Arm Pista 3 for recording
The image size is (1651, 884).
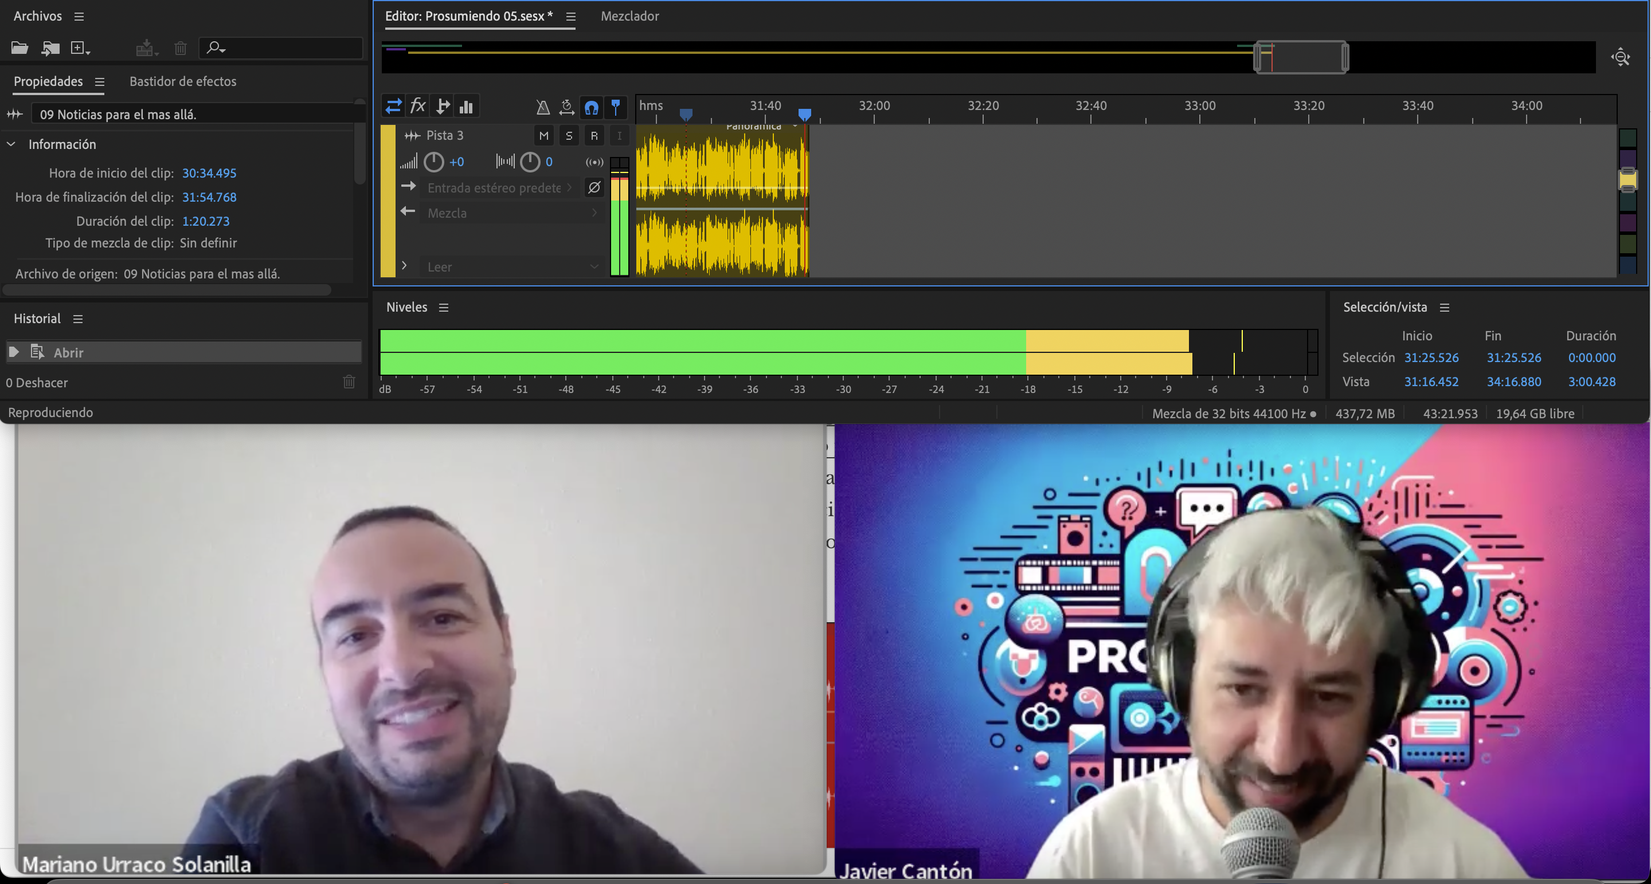[x=593, y=135]
